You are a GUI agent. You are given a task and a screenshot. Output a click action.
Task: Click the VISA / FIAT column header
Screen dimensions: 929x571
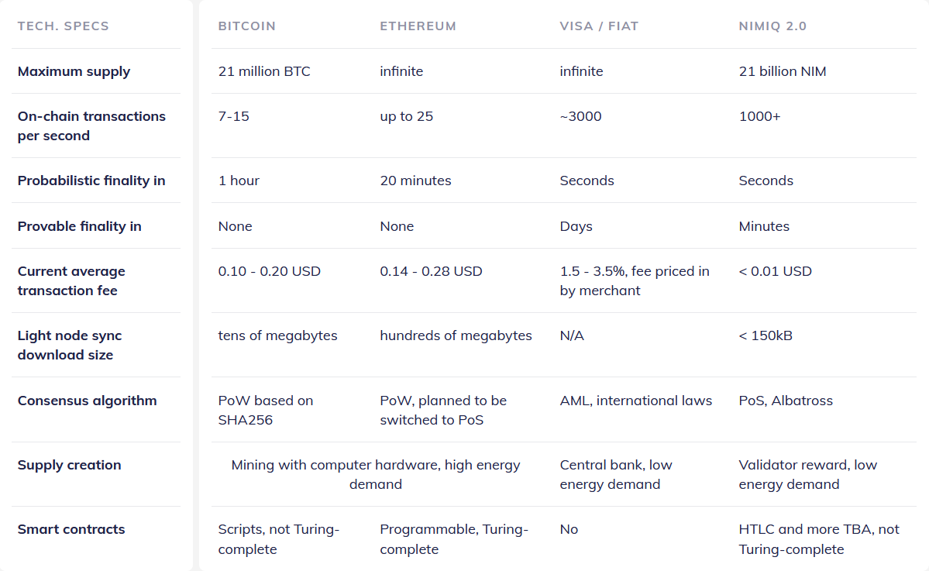point(599,26)
